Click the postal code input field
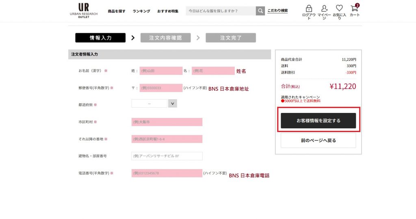The image size is (416, 219). point(161,88)
